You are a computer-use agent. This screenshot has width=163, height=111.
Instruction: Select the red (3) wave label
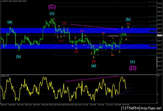(76, 52)
